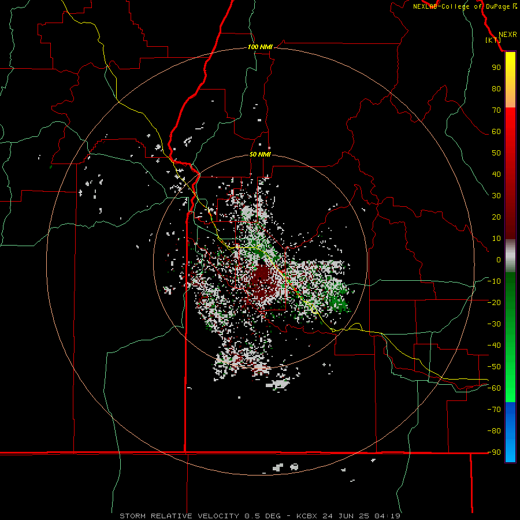This screenshot has width=520, height=520.
Task: Click the gray zero-velocity segment of color bar
Action: (x=510, y=256)
